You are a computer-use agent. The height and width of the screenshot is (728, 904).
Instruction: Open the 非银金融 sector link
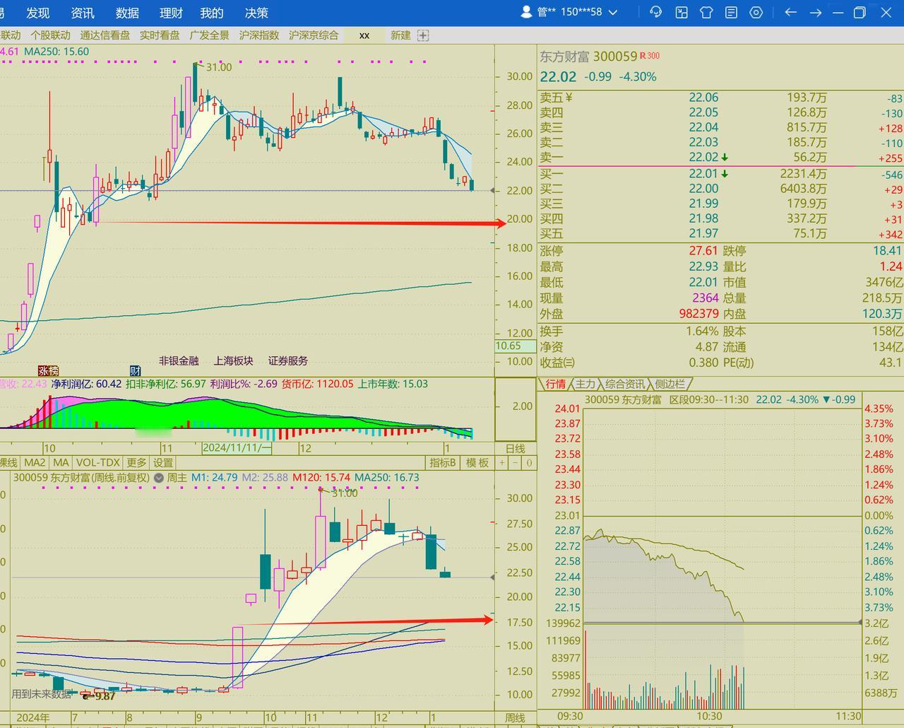tap(179, 360)
